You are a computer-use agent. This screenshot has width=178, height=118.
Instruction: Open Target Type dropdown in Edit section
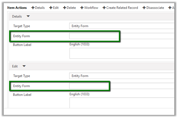pos(122,76)
